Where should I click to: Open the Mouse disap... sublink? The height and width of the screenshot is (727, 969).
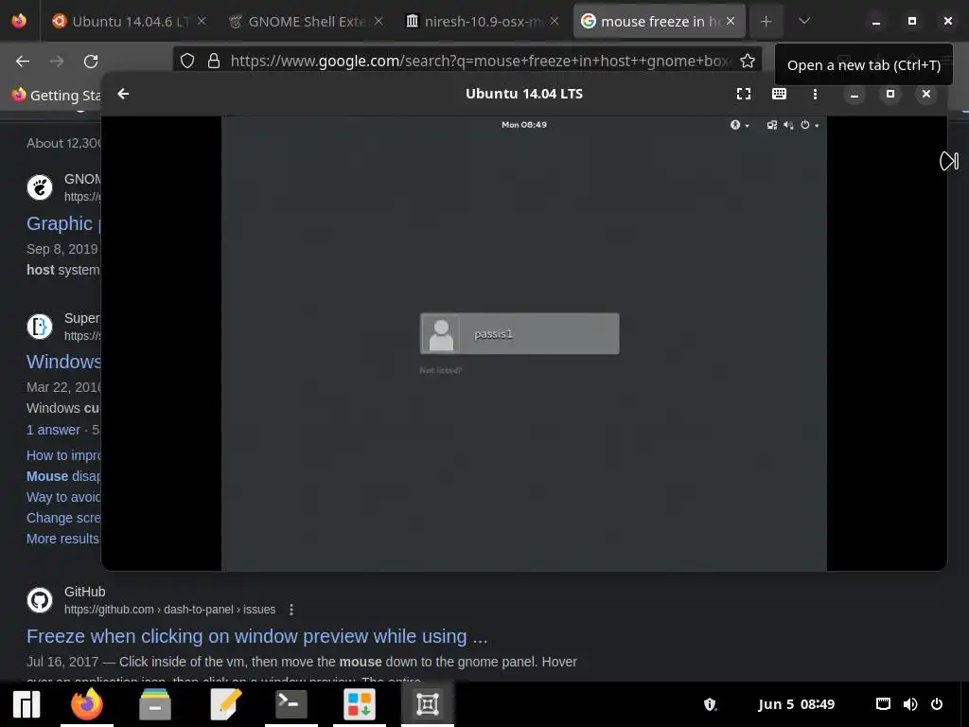pyautogui.click(x=63, y=476)
